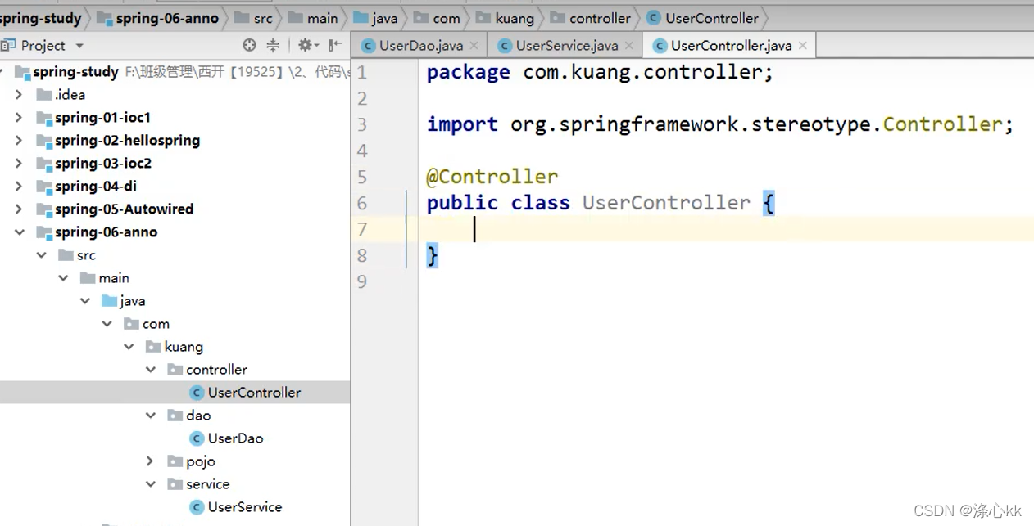Select the service package label in tree

point(207,484)
